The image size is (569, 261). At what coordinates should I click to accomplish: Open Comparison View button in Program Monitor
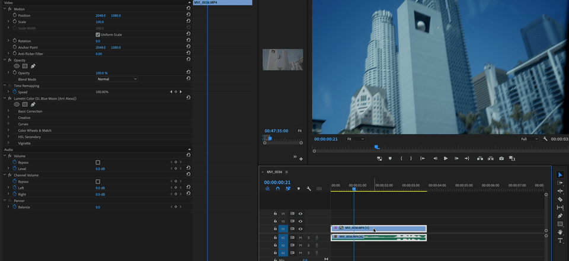tap(512, 158)
